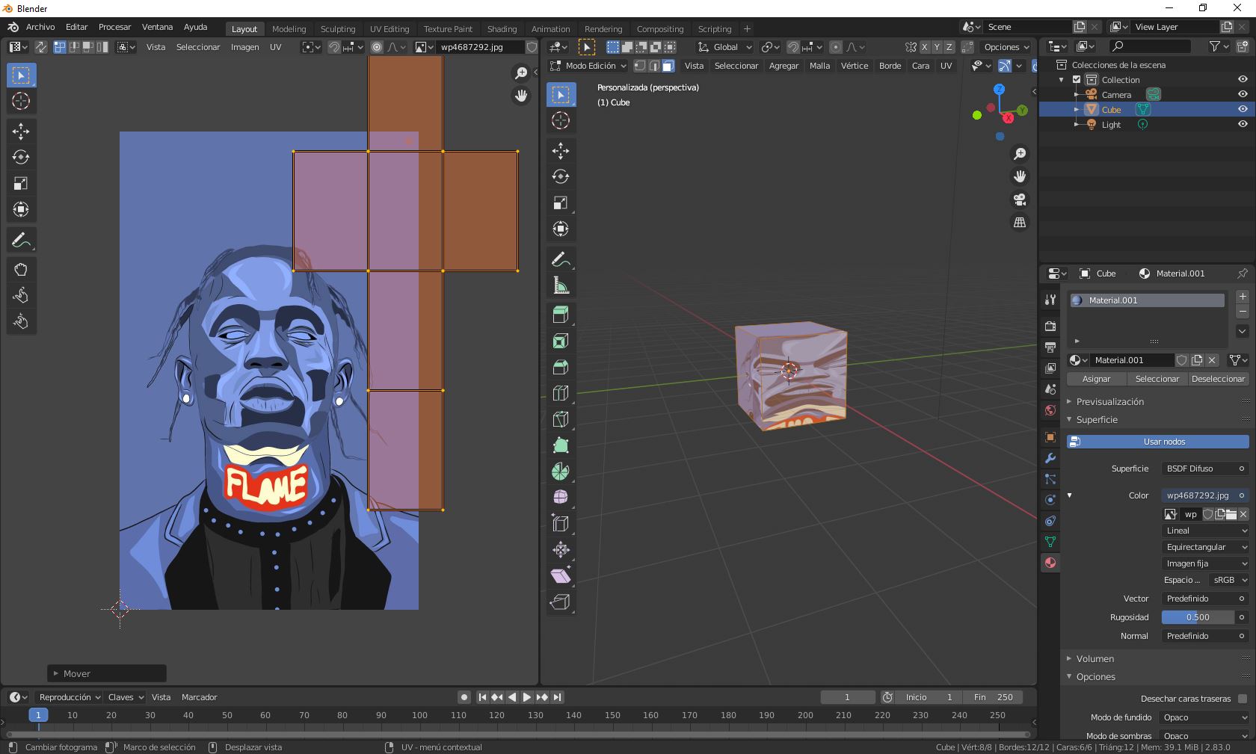Screen dimensions: 1256x754
Task: Play the animation in the timeline
Action: 527,697
